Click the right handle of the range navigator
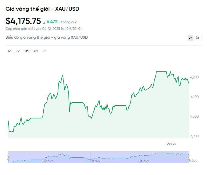Image resolution: width=207 pixels, height=175 pixels. click(189, 157)
